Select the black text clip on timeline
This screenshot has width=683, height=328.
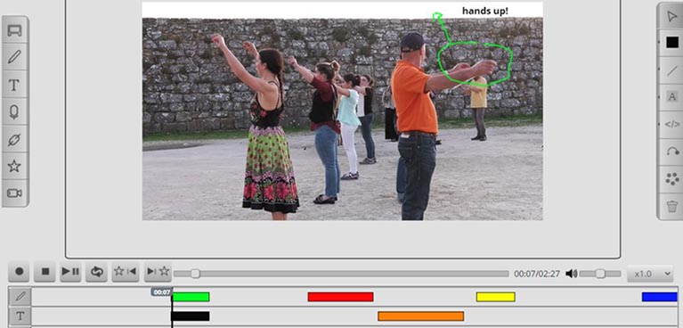coord(191,316)
